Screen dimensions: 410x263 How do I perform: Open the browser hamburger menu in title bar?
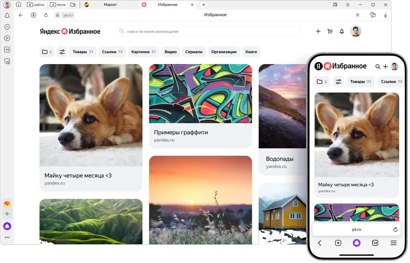(348, 5)
